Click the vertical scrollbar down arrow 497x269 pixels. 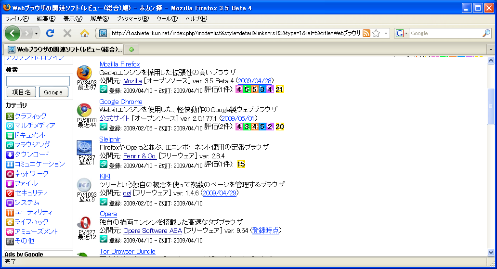pyautogui.click(x=491, y=253)
